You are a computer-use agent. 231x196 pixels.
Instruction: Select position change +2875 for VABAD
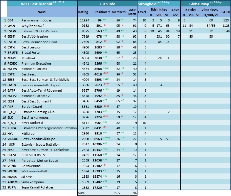coord(106,138)
